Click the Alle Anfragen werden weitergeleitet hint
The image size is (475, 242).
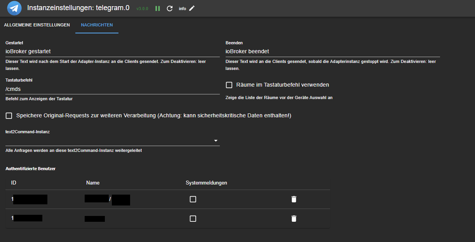[x=73, y=150]
